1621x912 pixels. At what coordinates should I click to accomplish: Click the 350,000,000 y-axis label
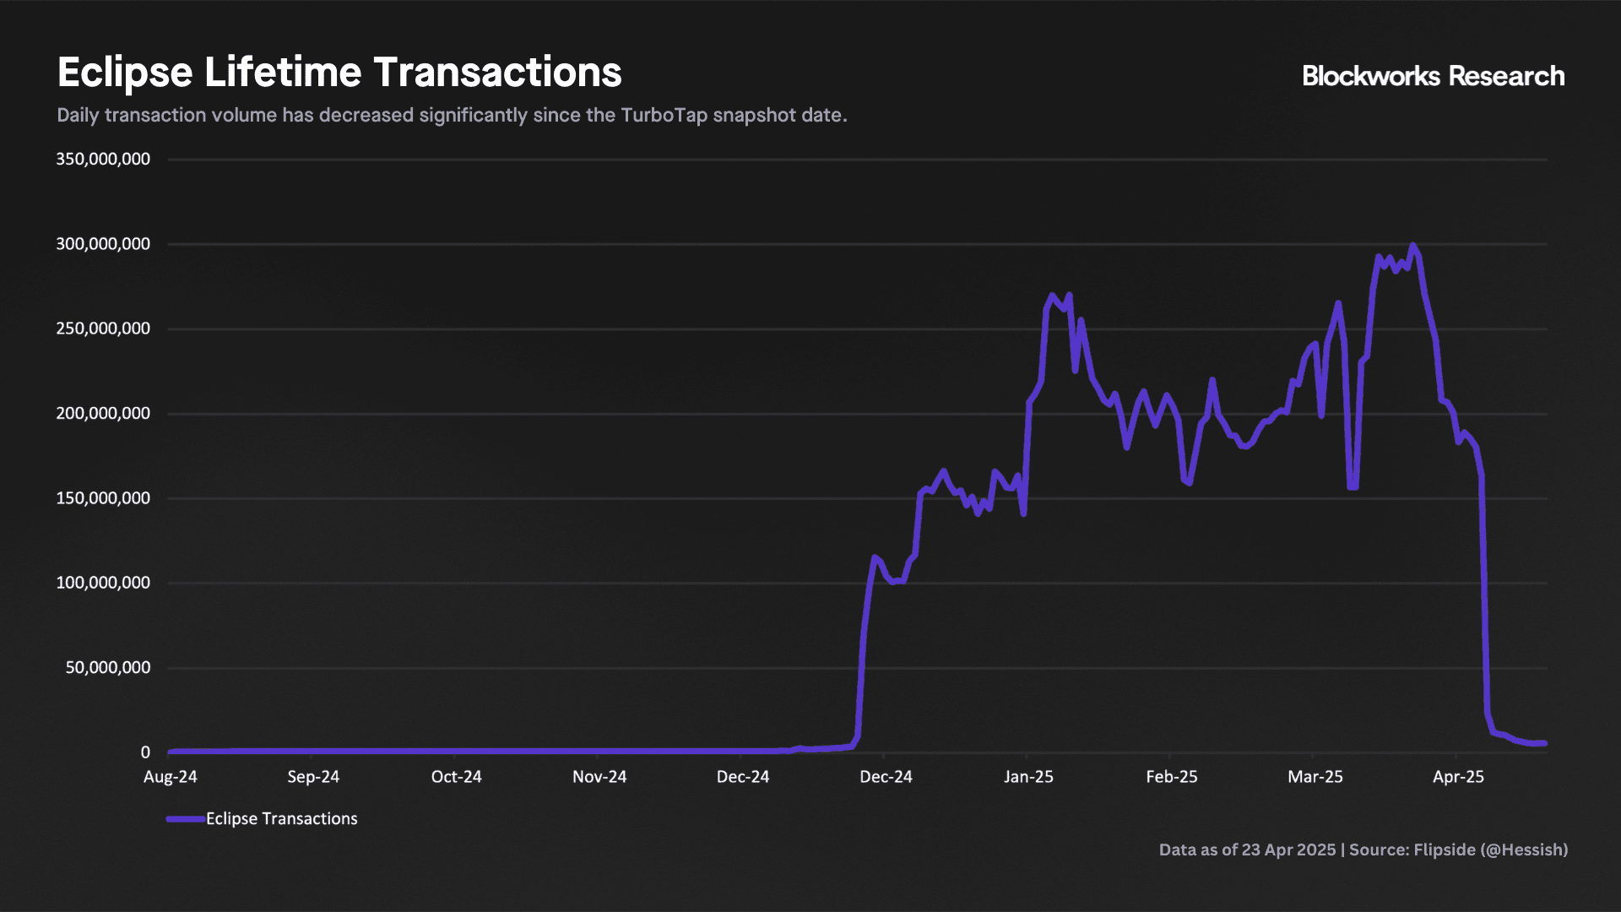pos(103,159)
